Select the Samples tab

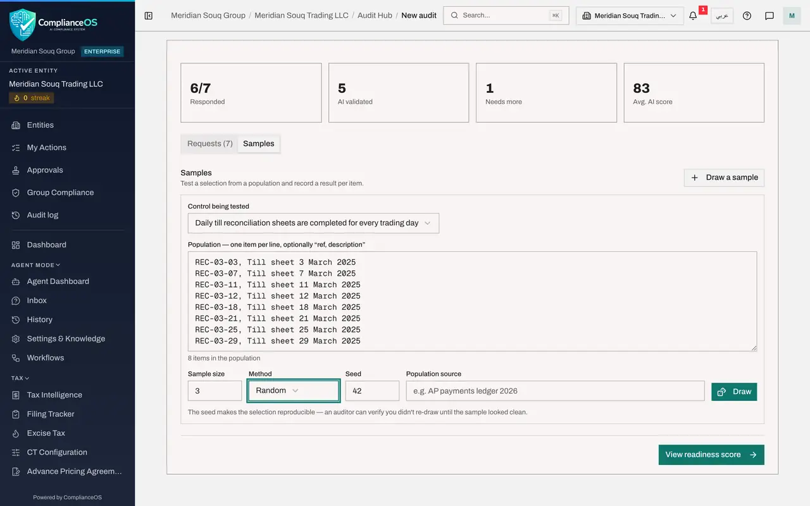(259, 144)
